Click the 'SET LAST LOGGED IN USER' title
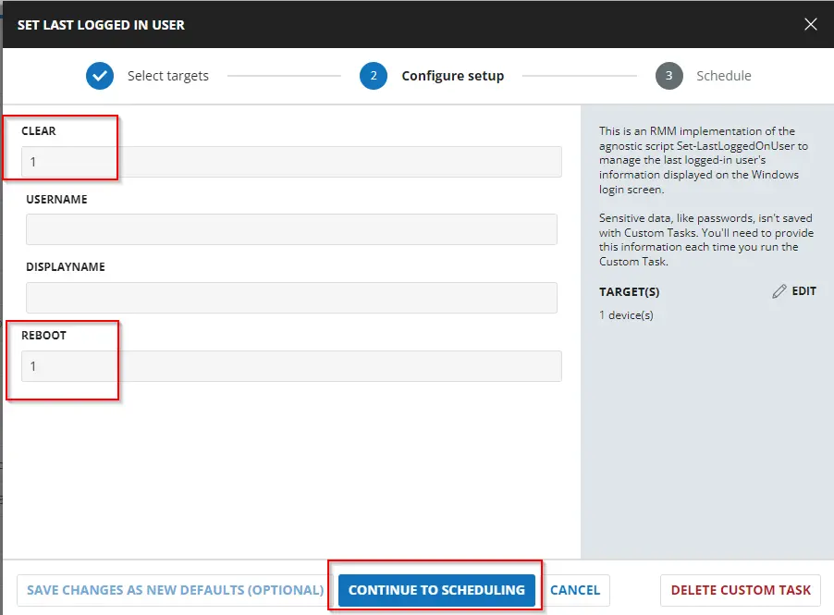This screenshot has height=615, width=834. pyautogui.click(x=101, y=25)
